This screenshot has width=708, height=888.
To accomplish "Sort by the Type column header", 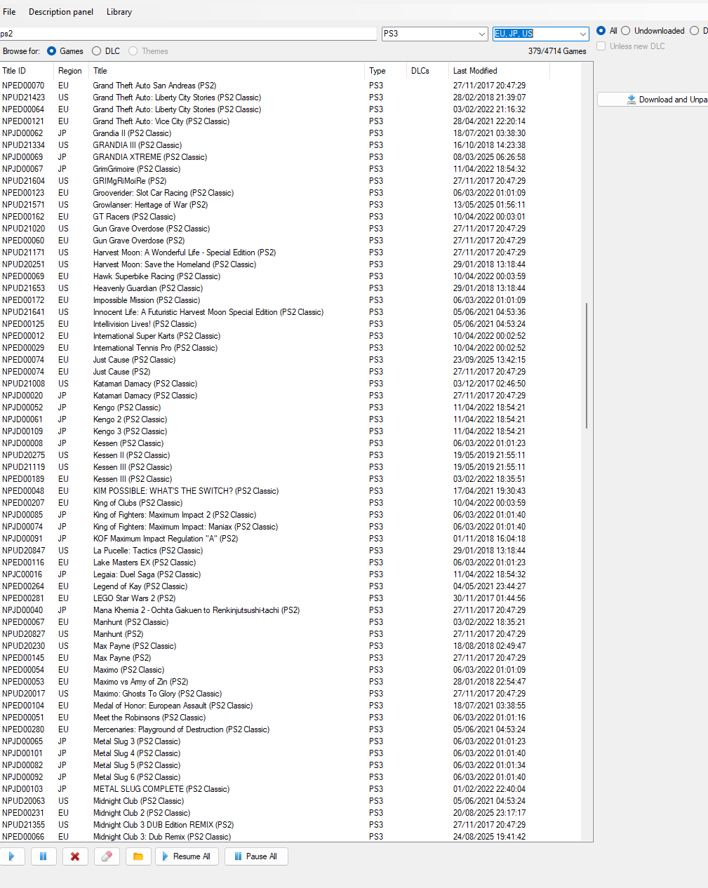I will coord(385,71).
